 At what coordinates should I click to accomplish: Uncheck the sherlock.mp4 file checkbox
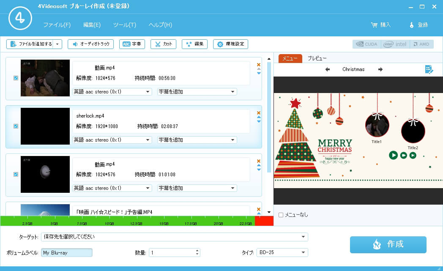click(x=16, y=126)
